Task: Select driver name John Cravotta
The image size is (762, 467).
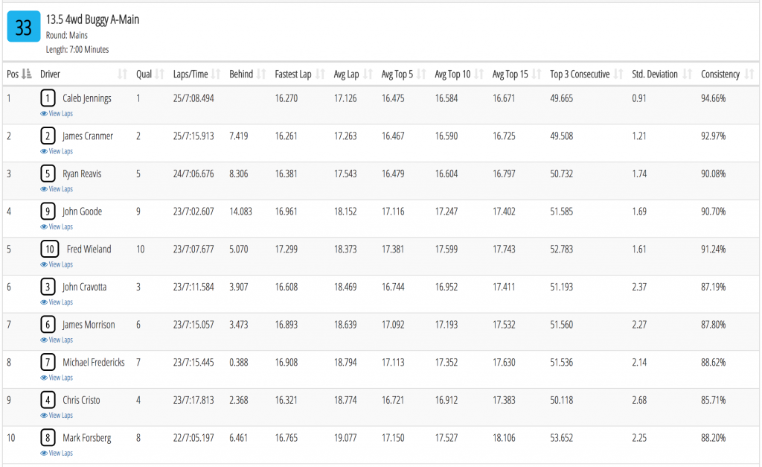Action: pos(84,287)
